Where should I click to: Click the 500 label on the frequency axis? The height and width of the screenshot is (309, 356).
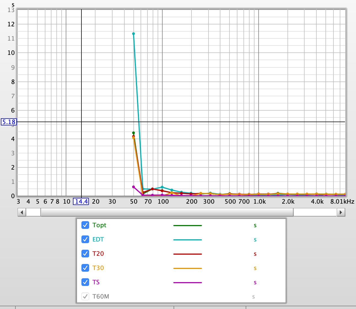tap(230, 202)
